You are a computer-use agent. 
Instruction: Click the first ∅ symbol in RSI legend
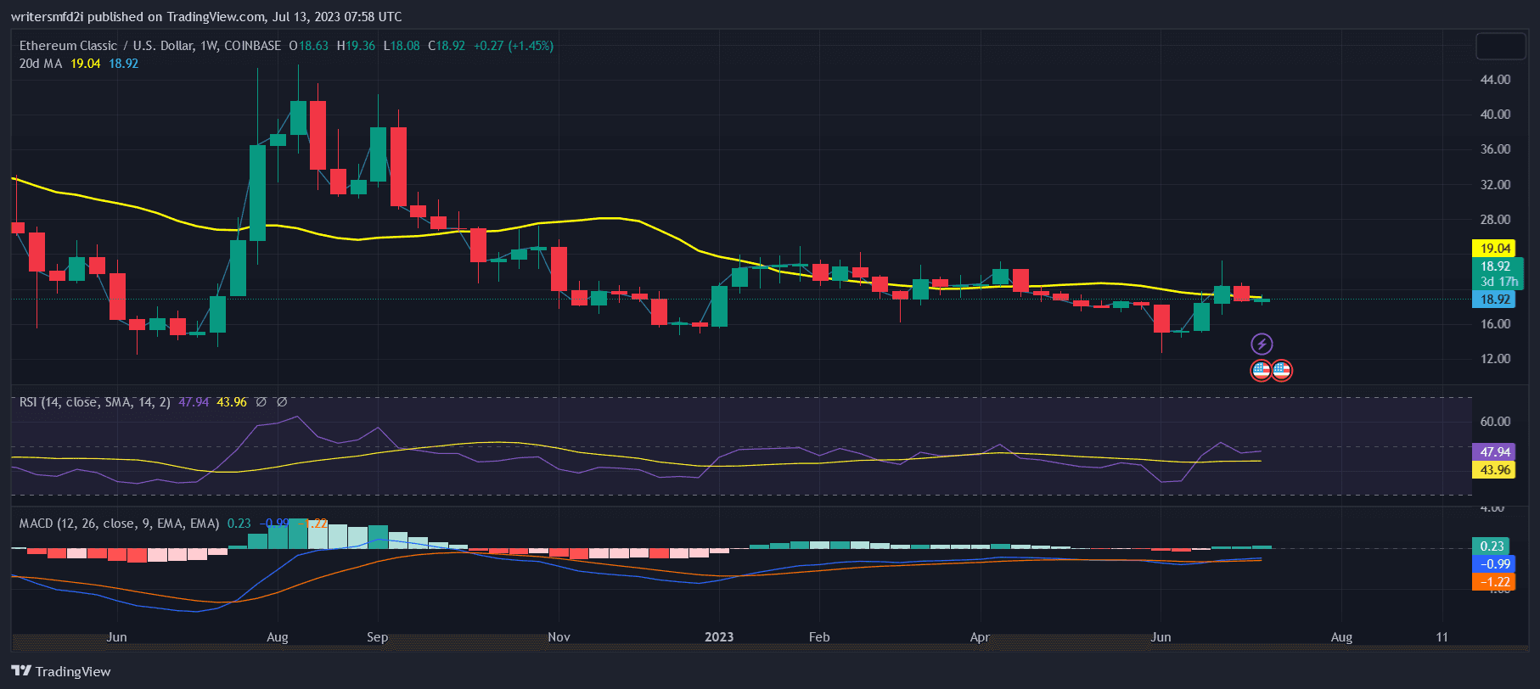261,402
